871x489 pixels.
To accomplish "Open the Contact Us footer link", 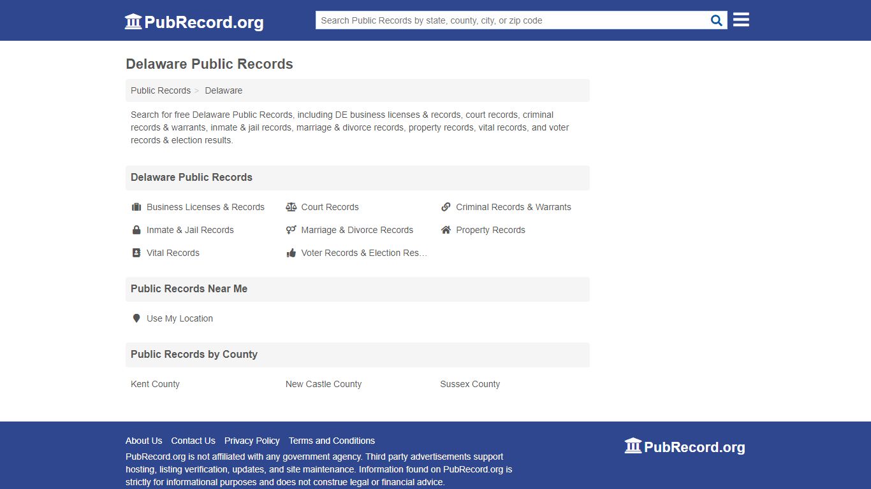I will [x=193, y=441].
